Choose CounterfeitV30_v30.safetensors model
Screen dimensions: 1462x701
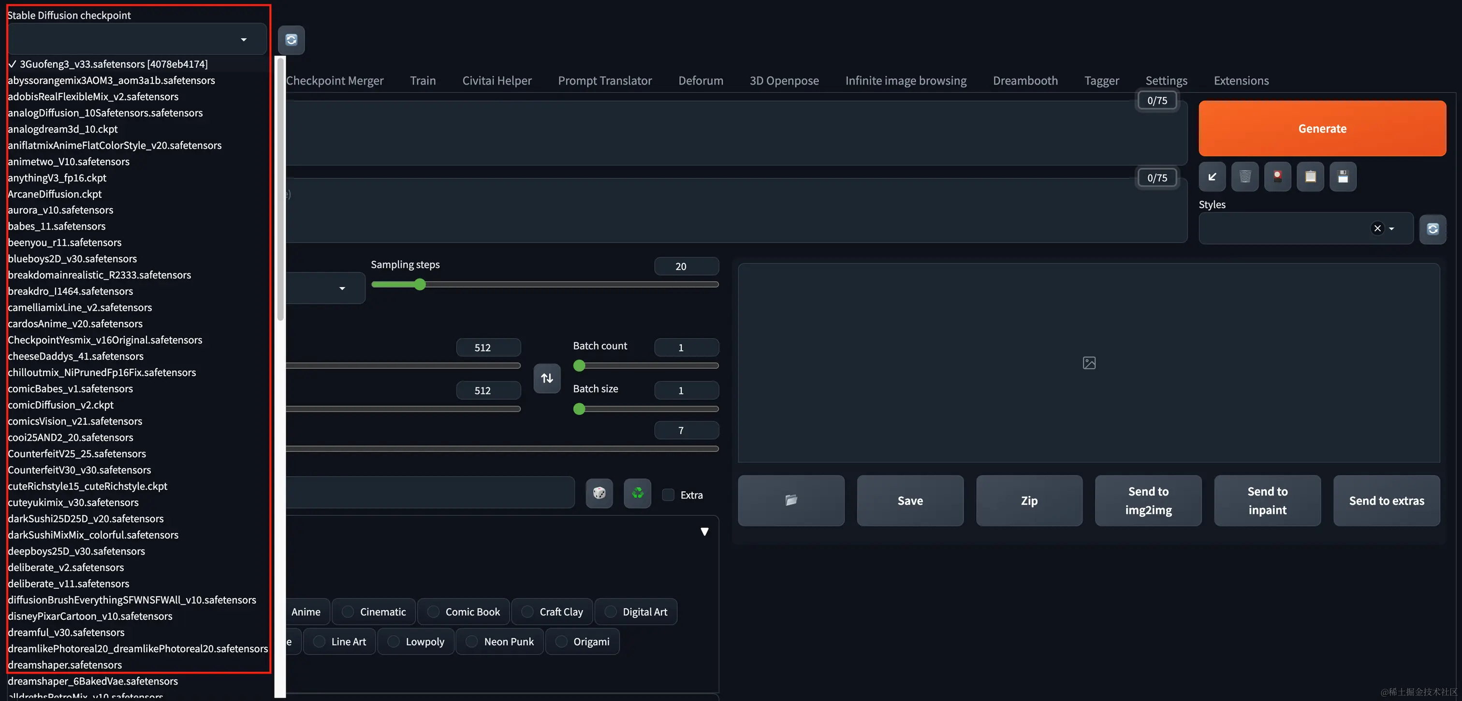point(79,469)
